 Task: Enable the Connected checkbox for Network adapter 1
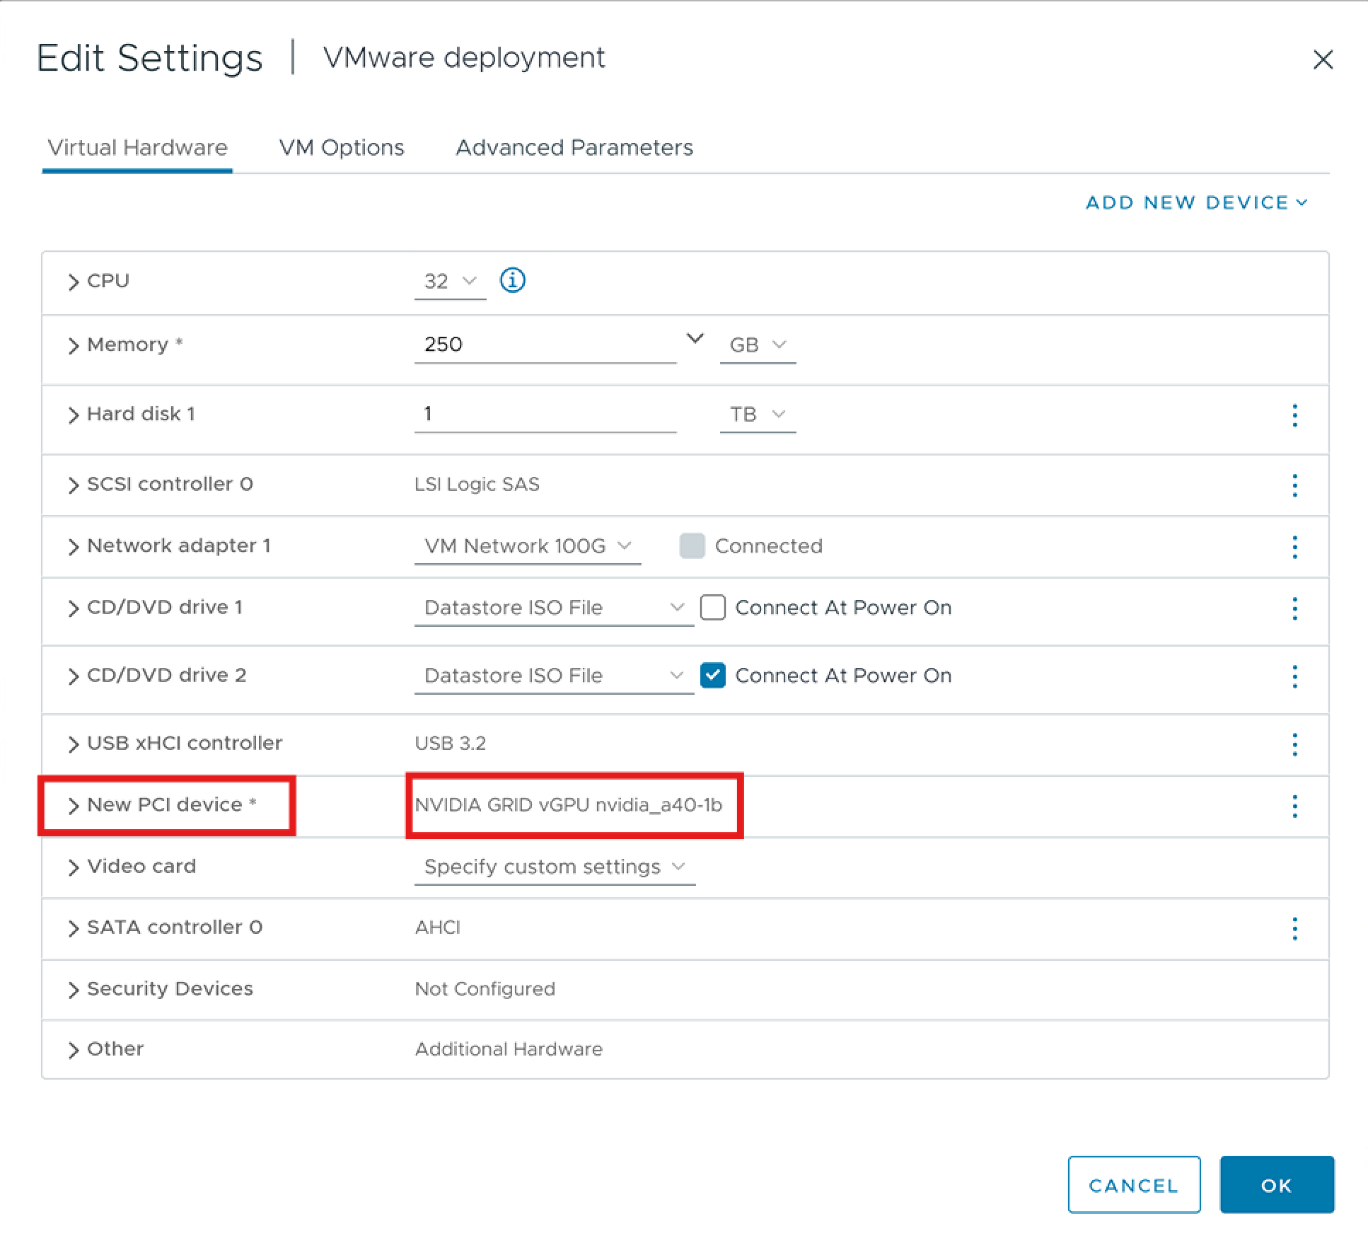(x=691, y=546)
